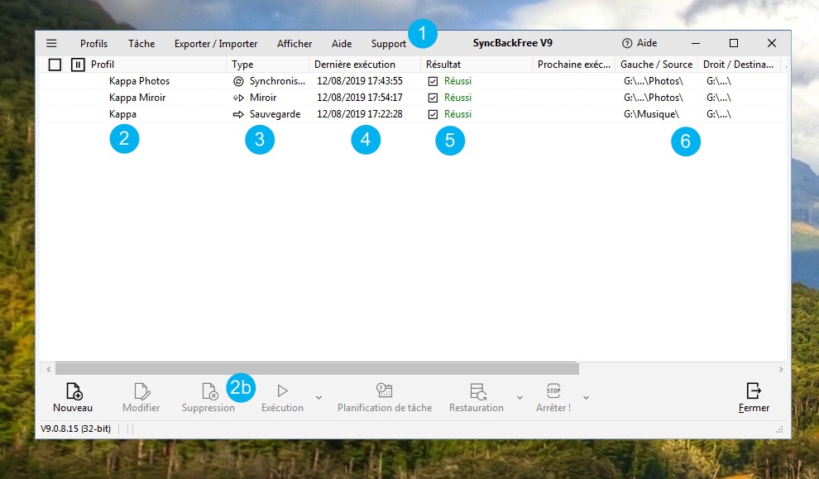The image size is (819, 479).
Task: Open the Profils menu
Action: 94,44
